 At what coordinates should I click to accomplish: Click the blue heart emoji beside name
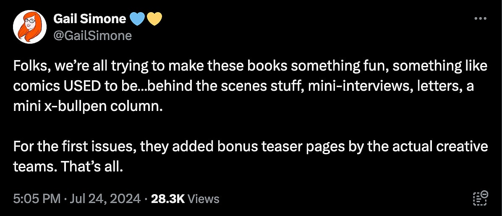(x=138, y=19)
